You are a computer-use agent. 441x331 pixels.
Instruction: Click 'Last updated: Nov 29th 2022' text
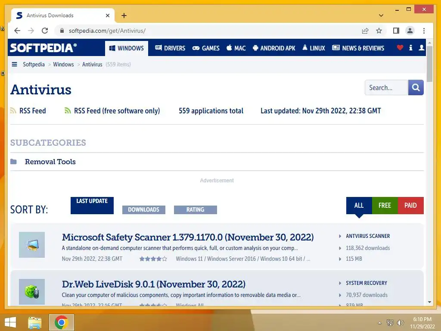point(320,111)
